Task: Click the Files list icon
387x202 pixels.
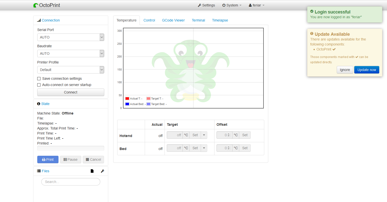Action: [39, 171]
